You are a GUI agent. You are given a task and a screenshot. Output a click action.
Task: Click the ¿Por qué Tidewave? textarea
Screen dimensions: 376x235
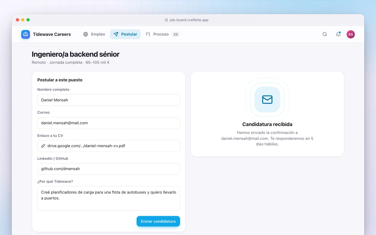[x=109, y=198]
